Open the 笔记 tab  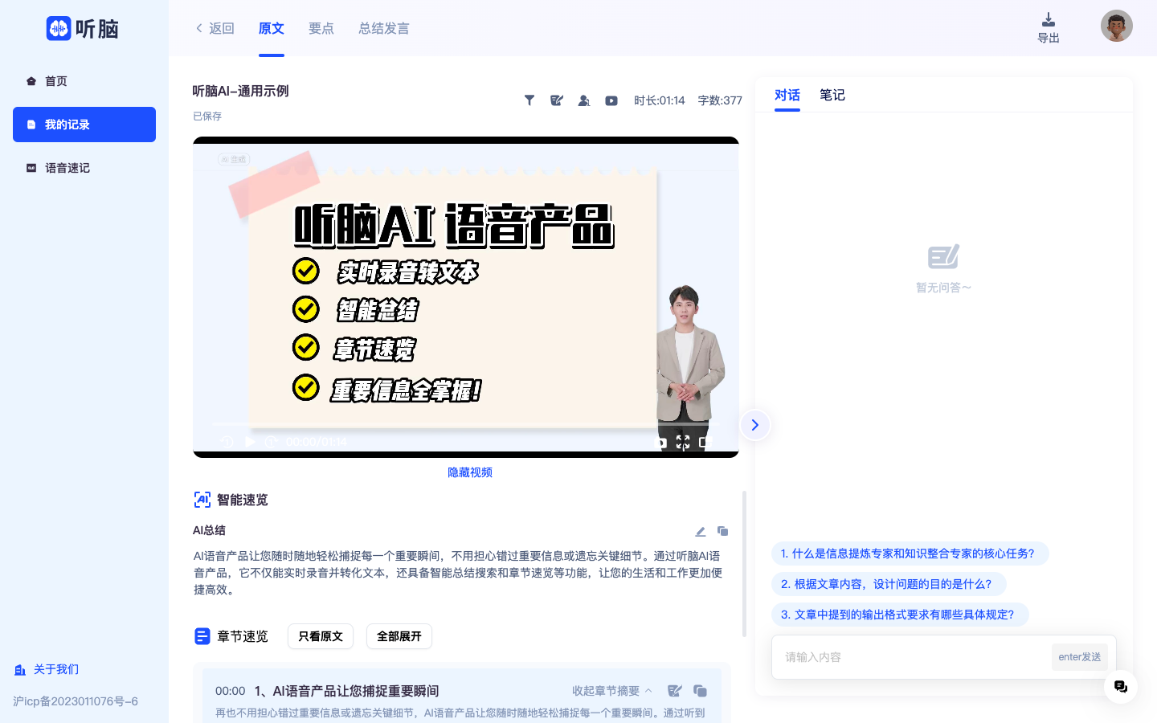tap(832, 95)
